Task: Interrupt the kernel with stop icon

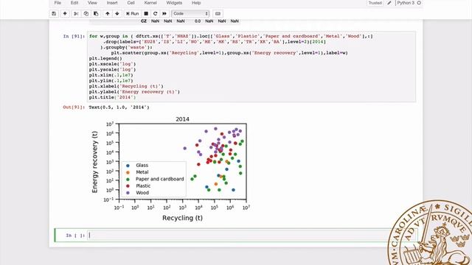Action: (146, 13)
